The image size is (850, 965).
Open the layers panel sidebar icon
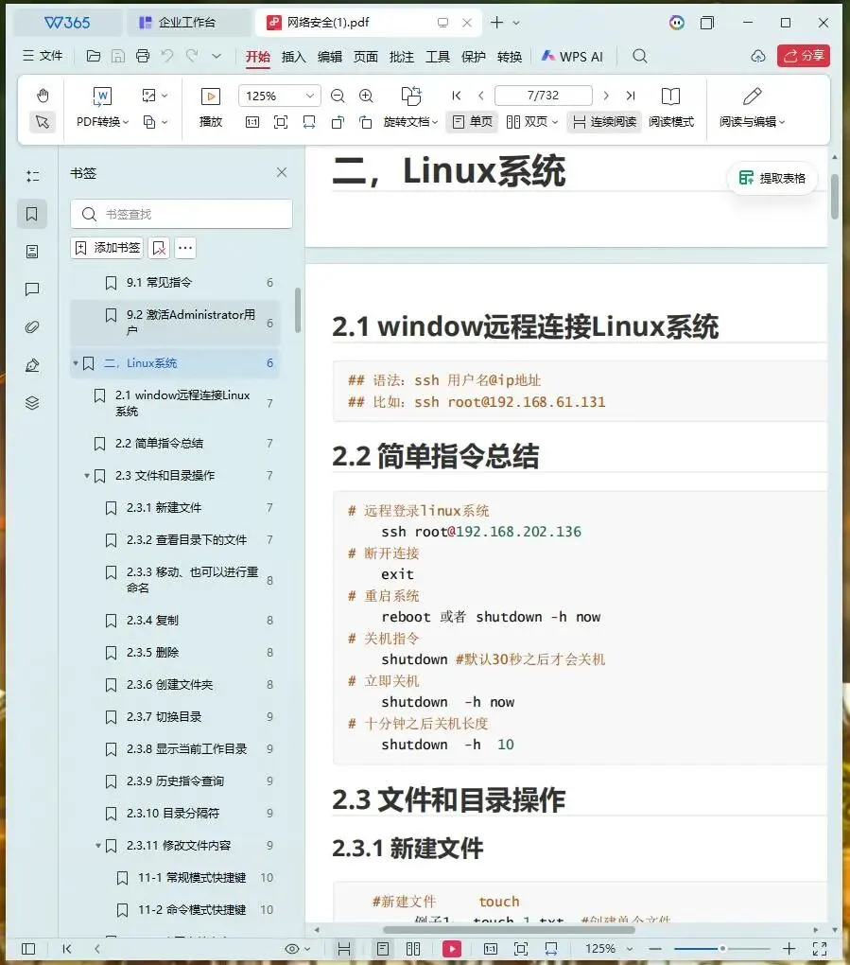pos(32,402)
